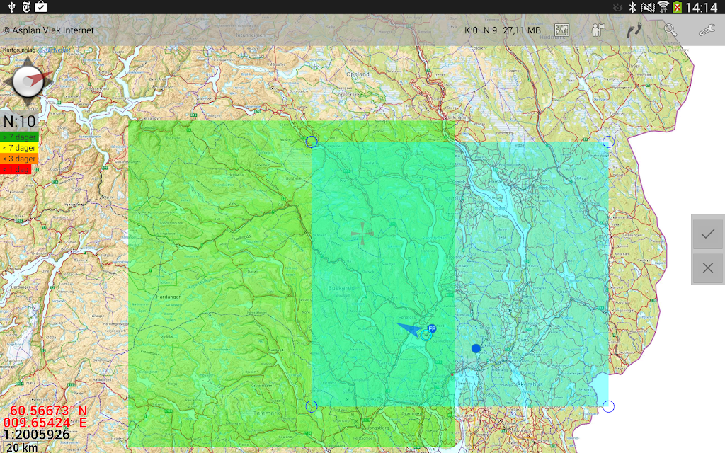Tap the map scale '1:2005926' text
725x453 pixels.
tap(37, 435)
